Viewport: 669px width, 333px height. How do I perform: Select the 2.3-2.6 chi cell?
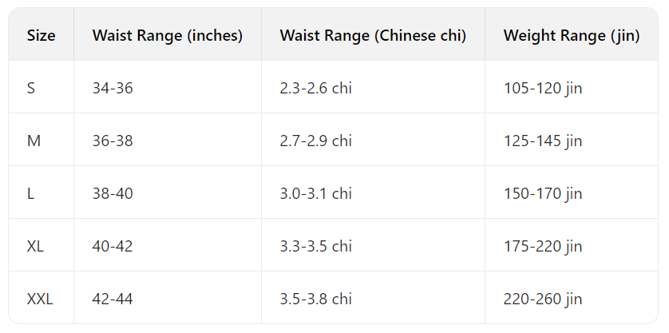tap(315, 89)
